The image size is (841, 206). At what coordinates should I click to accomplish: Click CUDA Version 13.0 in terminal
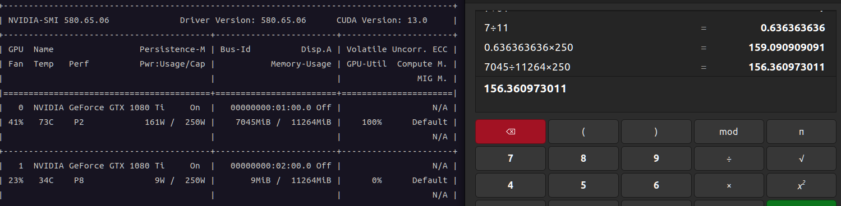(382, 20)
